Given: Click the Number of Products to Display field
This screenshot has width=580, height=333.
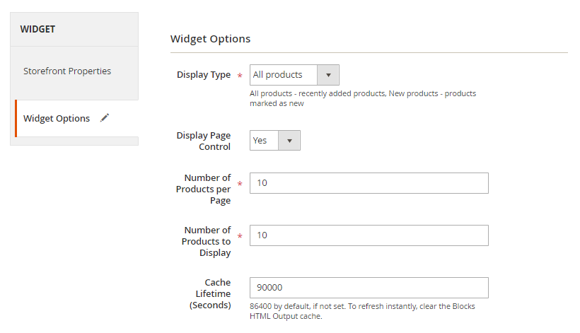Looking at the screenshot, I should pos(369,235).
